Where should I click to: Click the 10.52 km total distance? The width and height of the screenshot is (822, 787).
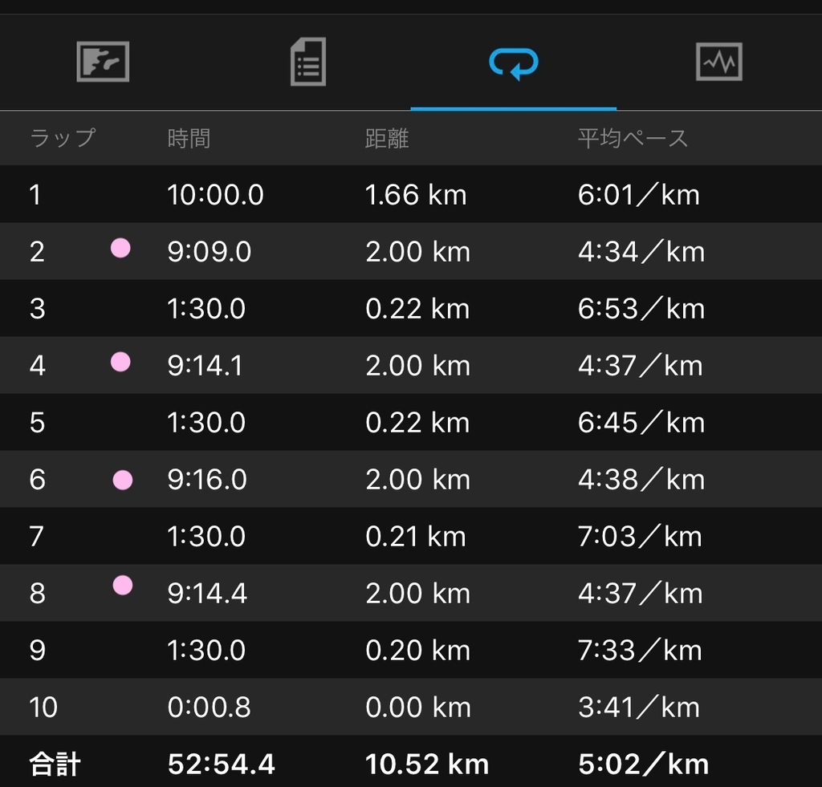point(427,764)
